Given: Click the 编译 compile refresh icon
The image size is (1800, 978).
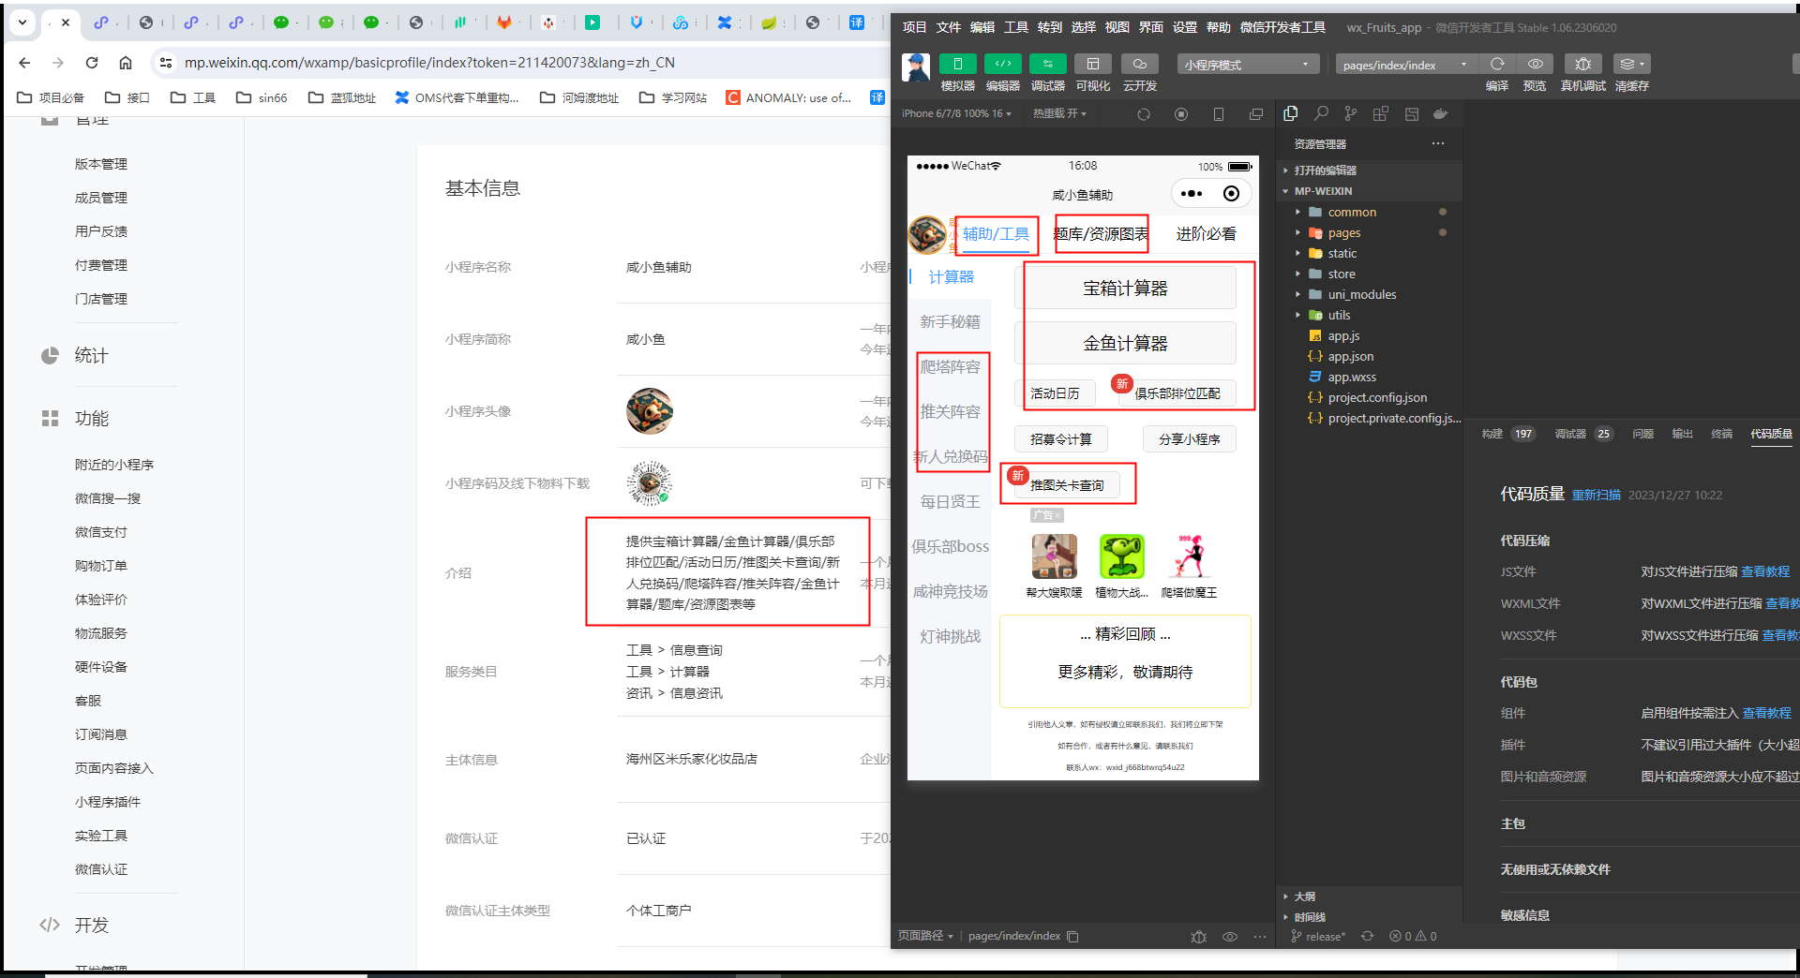Looking at the screenshot, I should click(x=1497, y=64).
